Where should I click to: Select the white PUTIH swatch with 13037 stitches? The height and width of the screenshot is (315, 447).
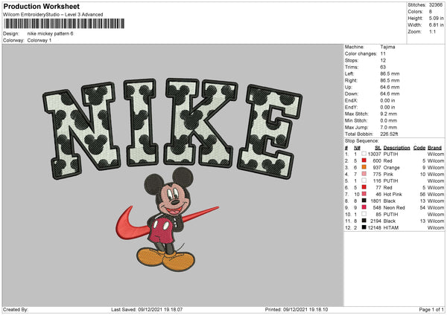pos(364,154)
